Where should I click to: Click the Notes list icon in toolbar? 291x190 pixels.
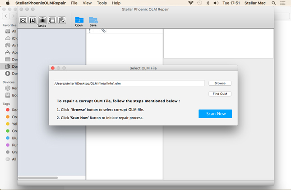(52, 20)
